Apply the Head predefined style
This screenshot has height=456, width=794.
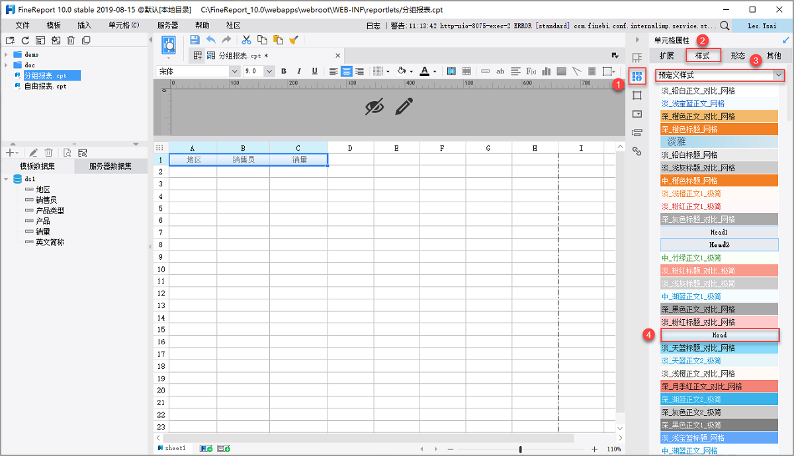pyautogui.click(x=719, y=335)
